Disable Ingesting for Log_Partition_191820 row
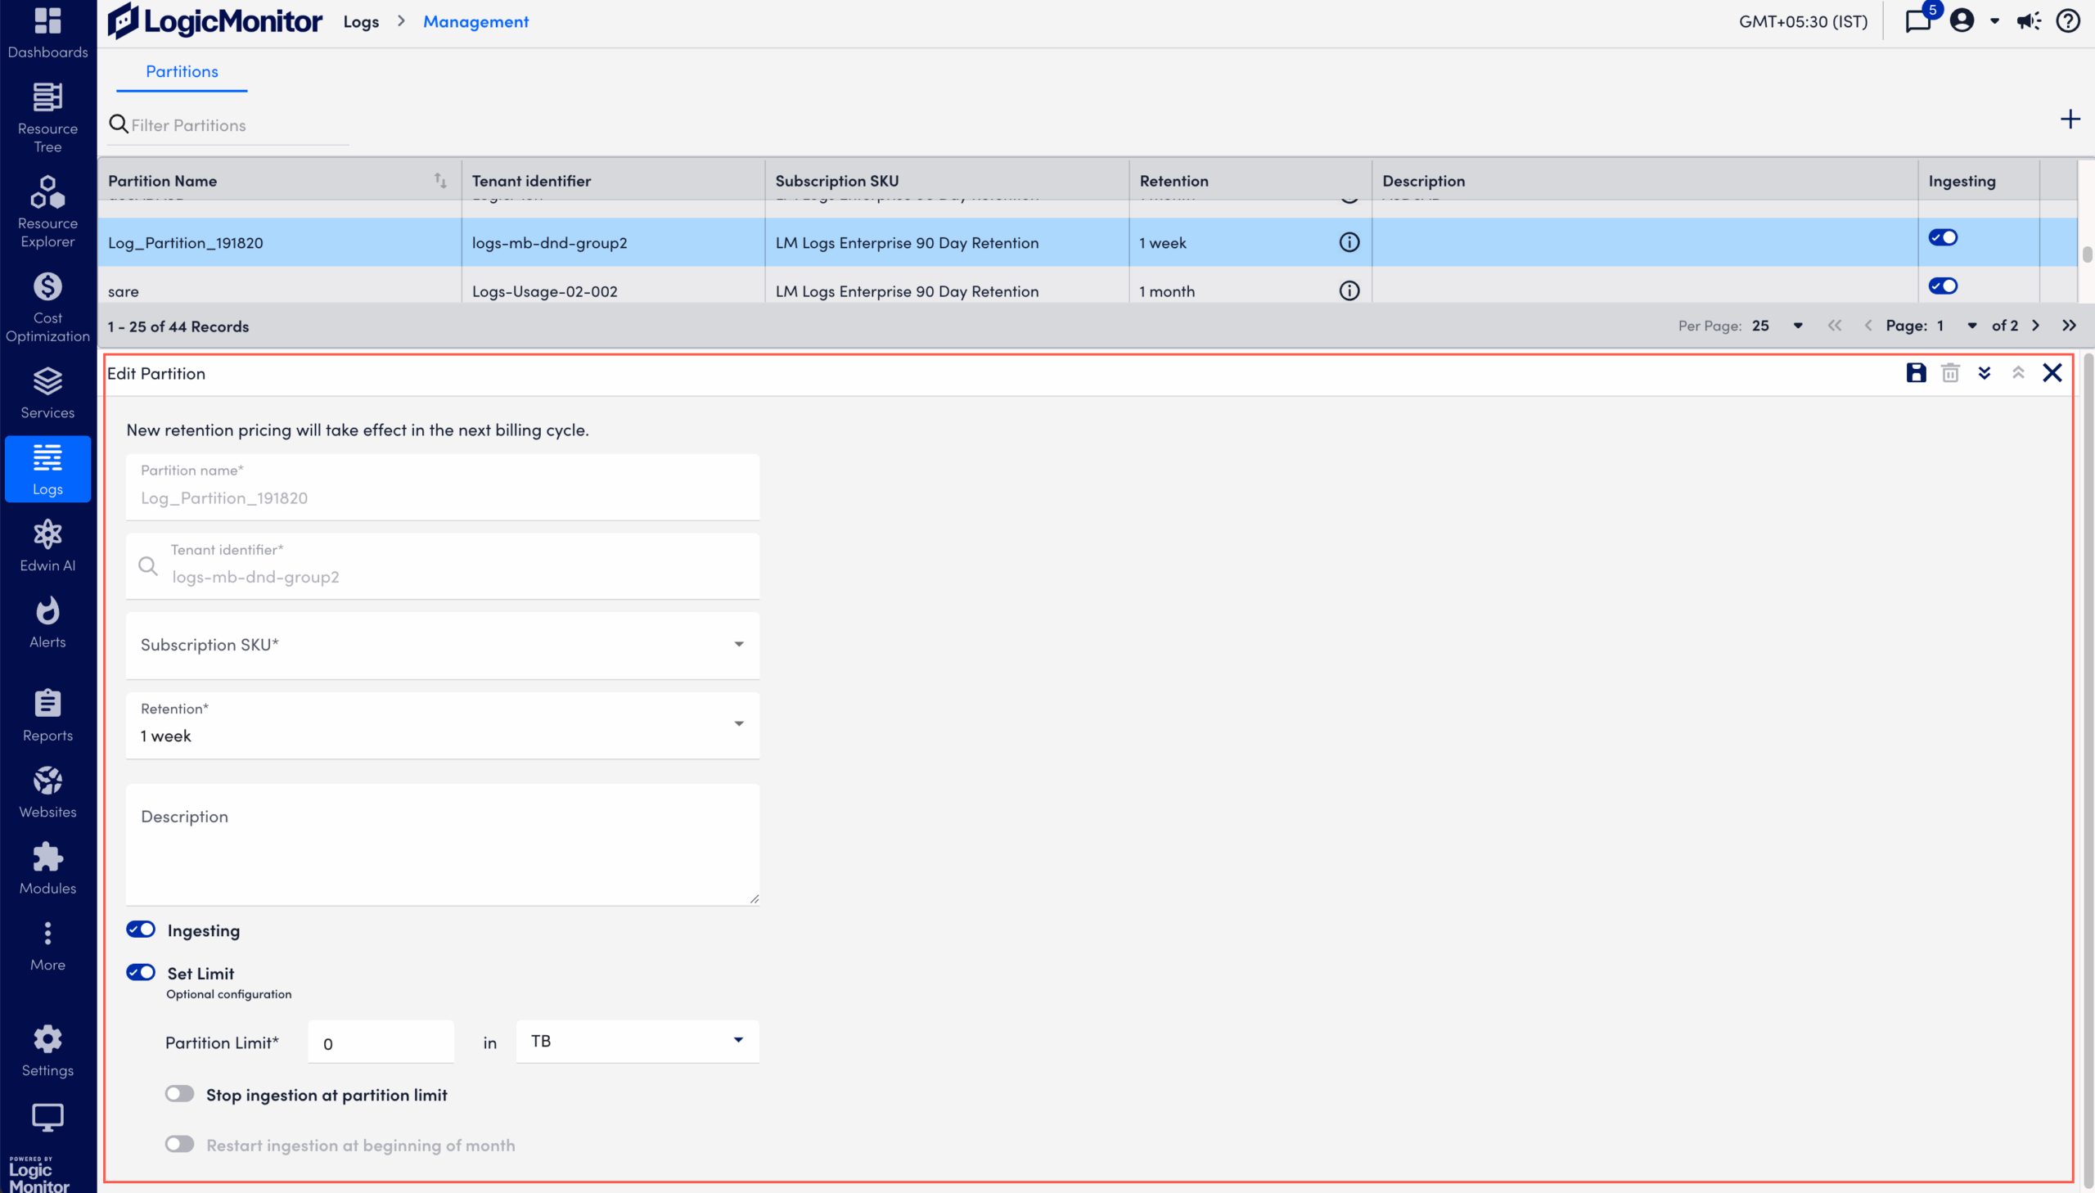 click(x=1943, y=236)
